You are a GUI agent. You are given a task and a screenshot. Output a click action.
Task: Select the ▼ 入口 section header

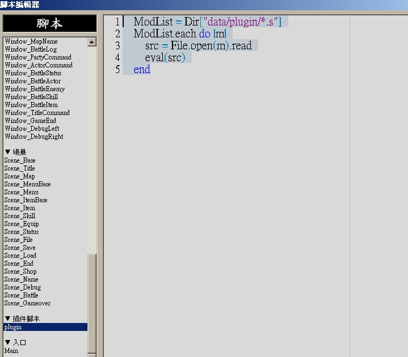tap(15, 342)
